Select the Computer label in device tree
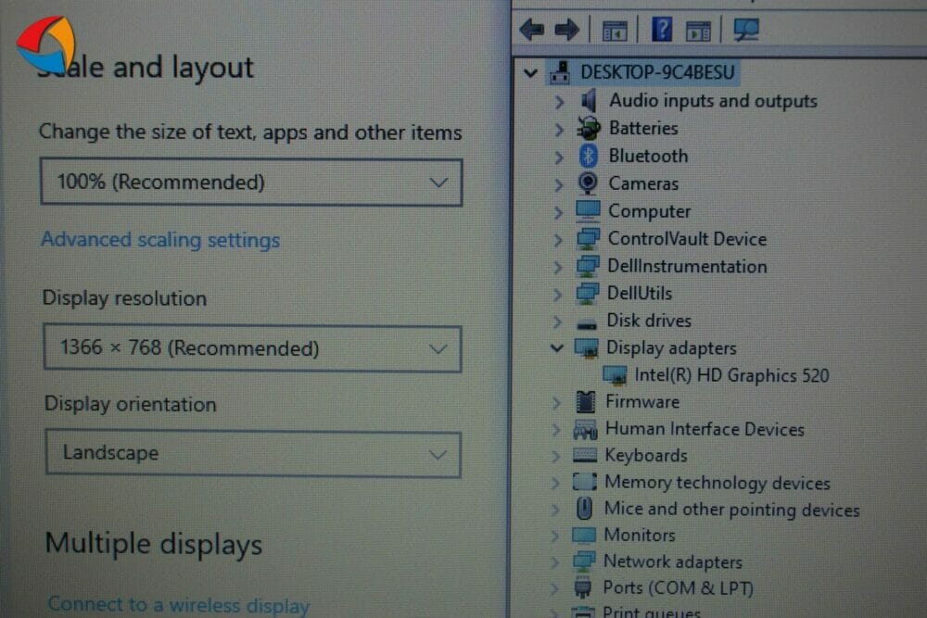The image size is (927, 618). (x=649, y=211)
